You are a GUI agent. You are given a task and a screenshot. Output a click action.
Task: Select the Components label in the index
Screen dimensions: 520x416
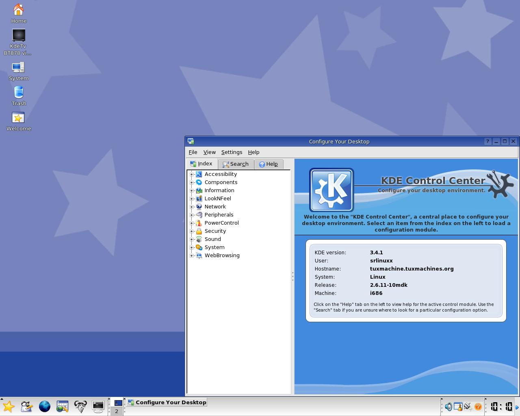pos(221,182)
